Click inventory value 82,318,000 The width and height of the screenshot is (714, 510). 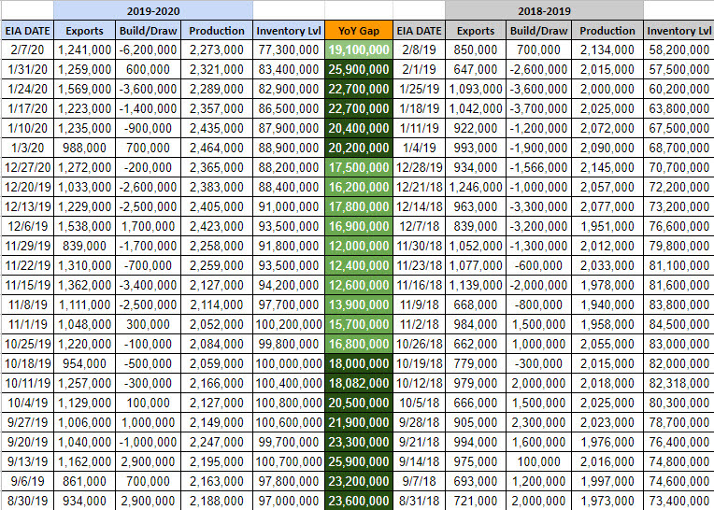point(678,383)
